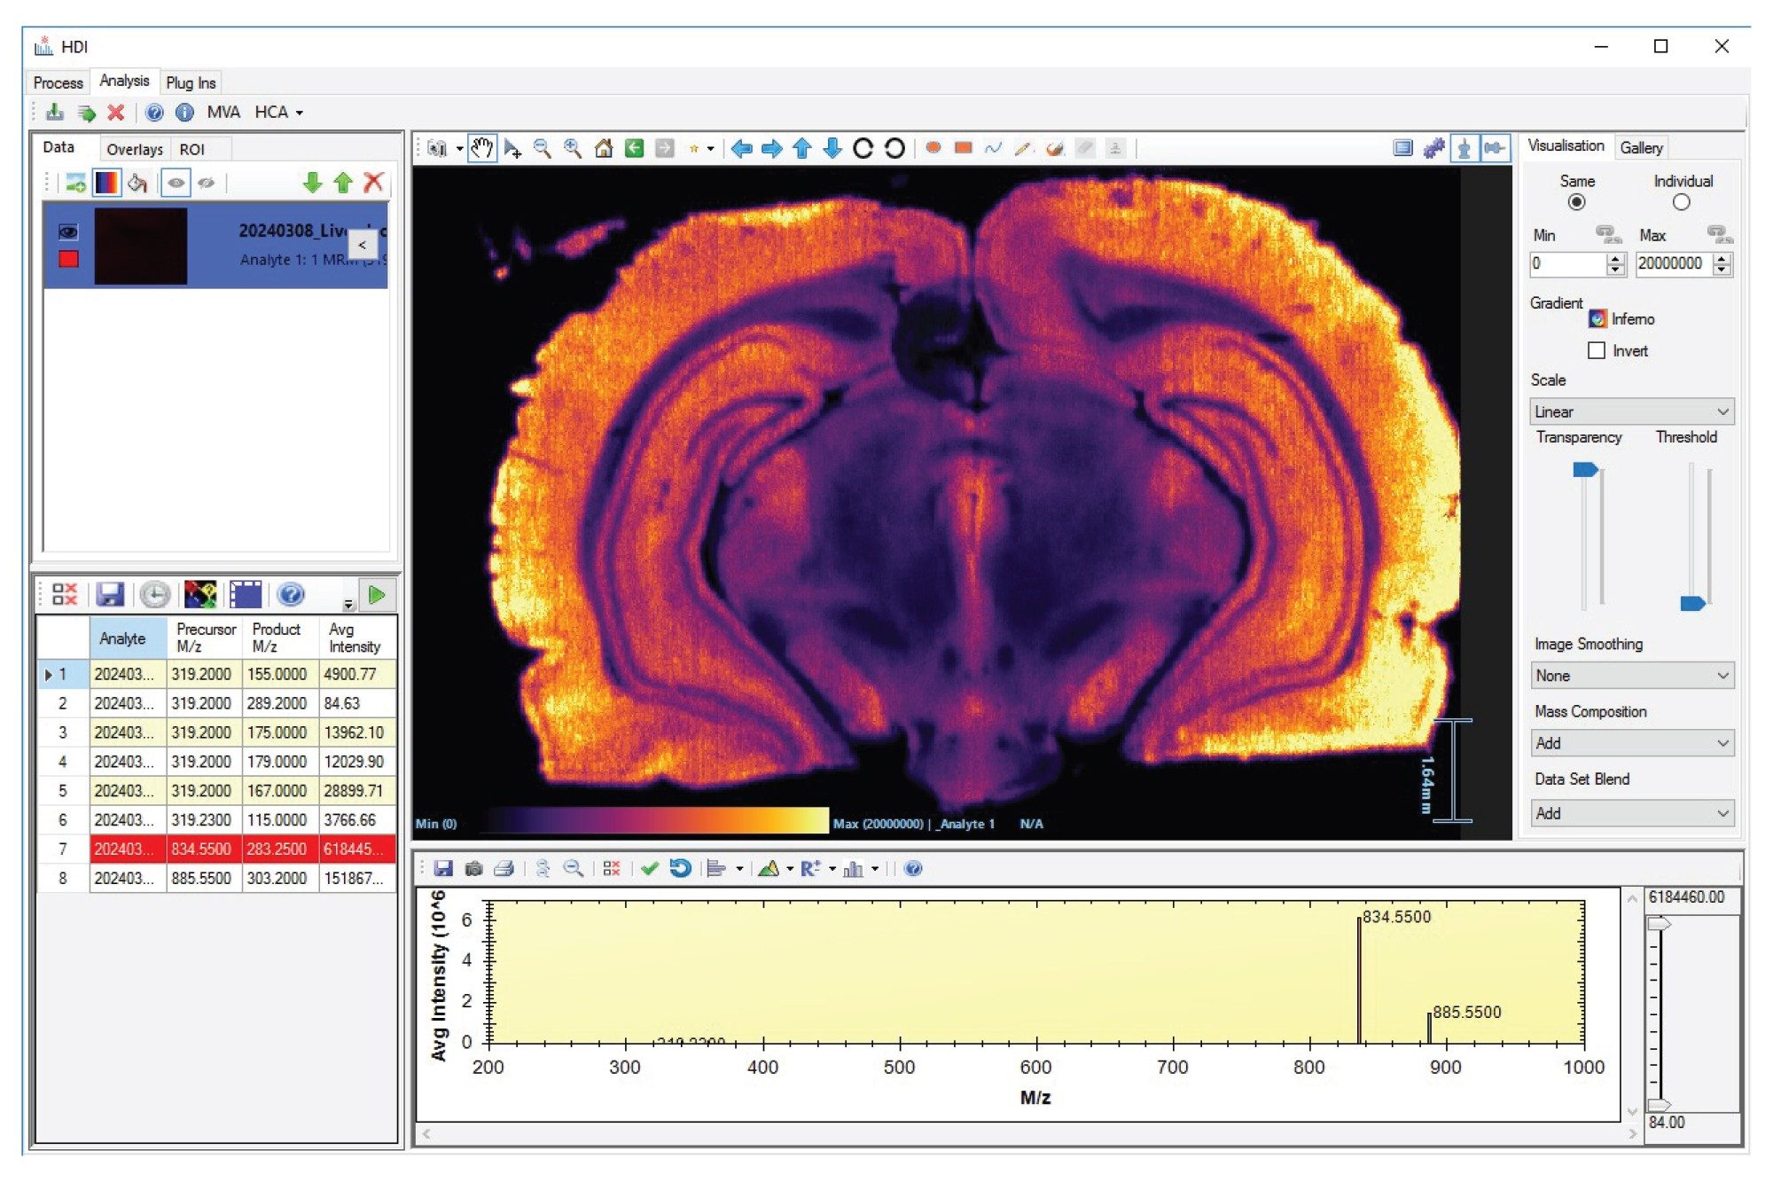Open the Image Smoothing dropdown
Viewport: 1773px width, 1182px height.
pyautogui.click(x=1631, y=676)
